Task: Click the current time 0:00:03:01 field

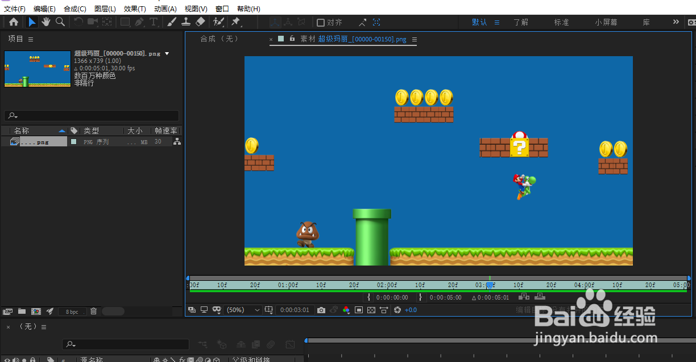Action: point(296,310)
